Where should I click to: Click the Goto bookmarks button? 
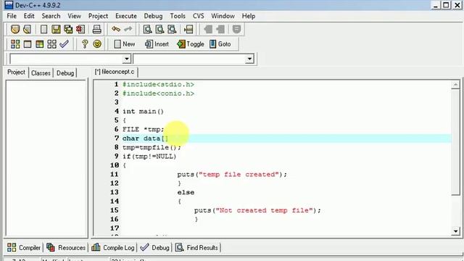[x=220, y=44]
